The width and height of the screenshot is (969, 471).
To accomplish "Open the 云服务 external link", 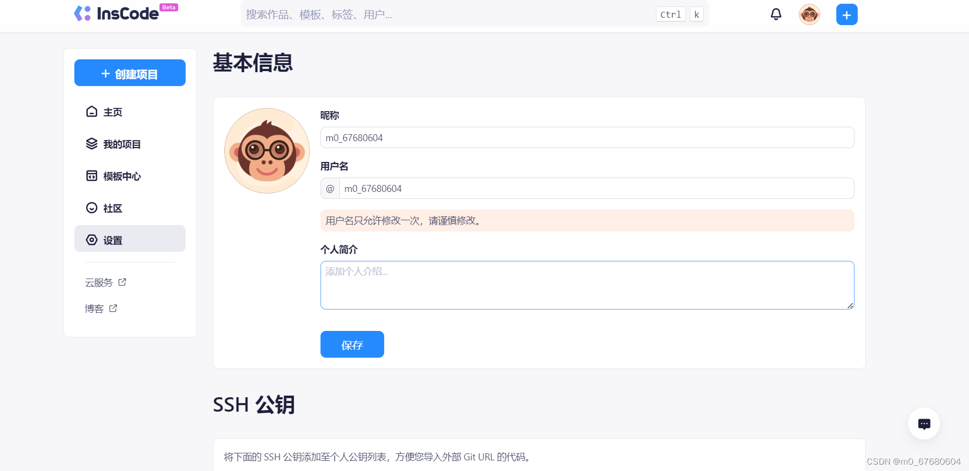I will [x=105, y=282].
